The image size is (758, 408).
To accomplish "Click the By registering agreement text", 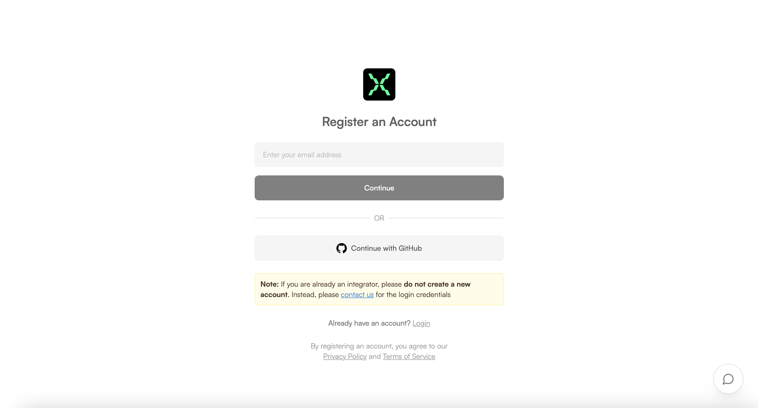I will click(x=379, y=346).
